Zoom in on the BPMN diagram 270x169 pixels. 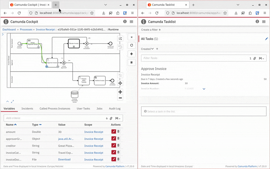pos(120,92)
